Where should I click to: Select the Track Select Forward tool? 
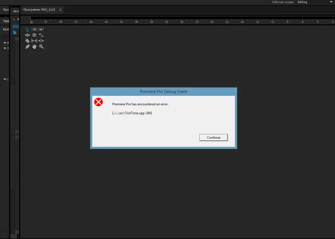point(34,29)
